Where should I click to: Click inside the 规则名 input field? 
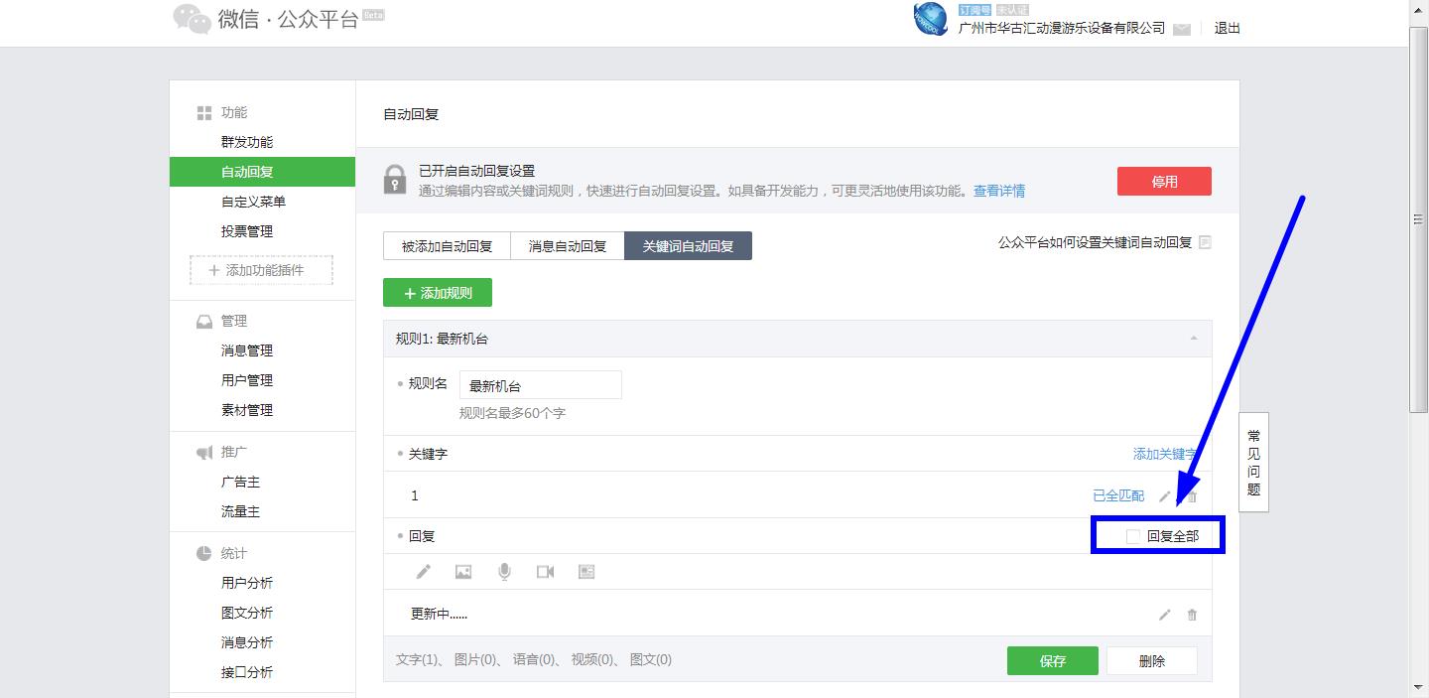539,384
